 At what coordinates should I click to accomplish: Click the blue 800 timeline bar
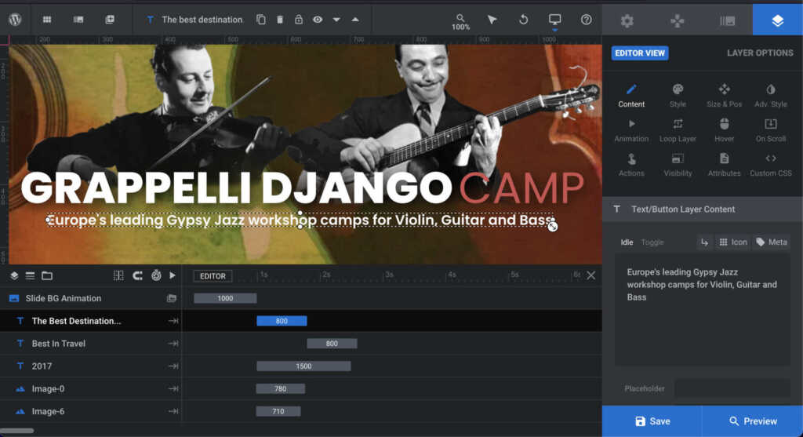(x=282, y=321)
